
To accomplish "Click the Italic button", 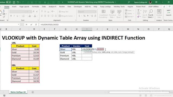I will (14, 16).
